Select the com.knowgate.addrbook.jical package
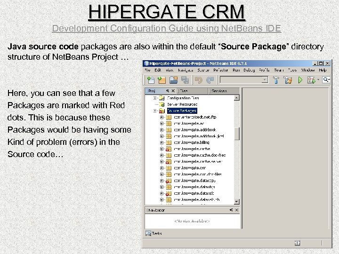This screenshot has height=254, width=339. [x=199, y=136]
